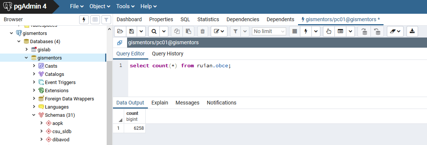Collapse the Databases (4) node

point(19,41)
